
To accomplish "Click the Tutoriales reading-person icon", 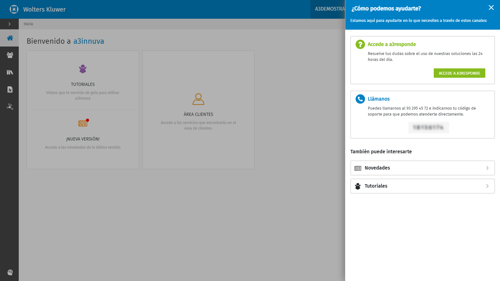I will [x=83, y=69].
